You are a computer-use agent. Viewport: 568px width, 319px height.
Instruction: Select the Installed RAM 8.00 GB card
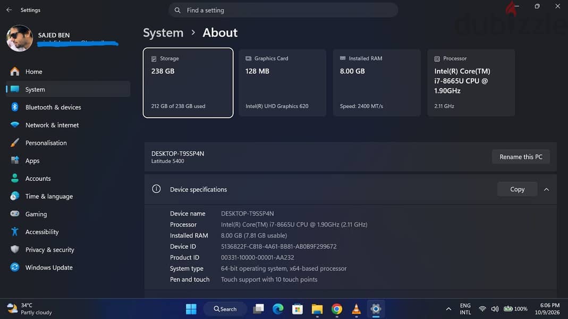click(x=377, y=82)
